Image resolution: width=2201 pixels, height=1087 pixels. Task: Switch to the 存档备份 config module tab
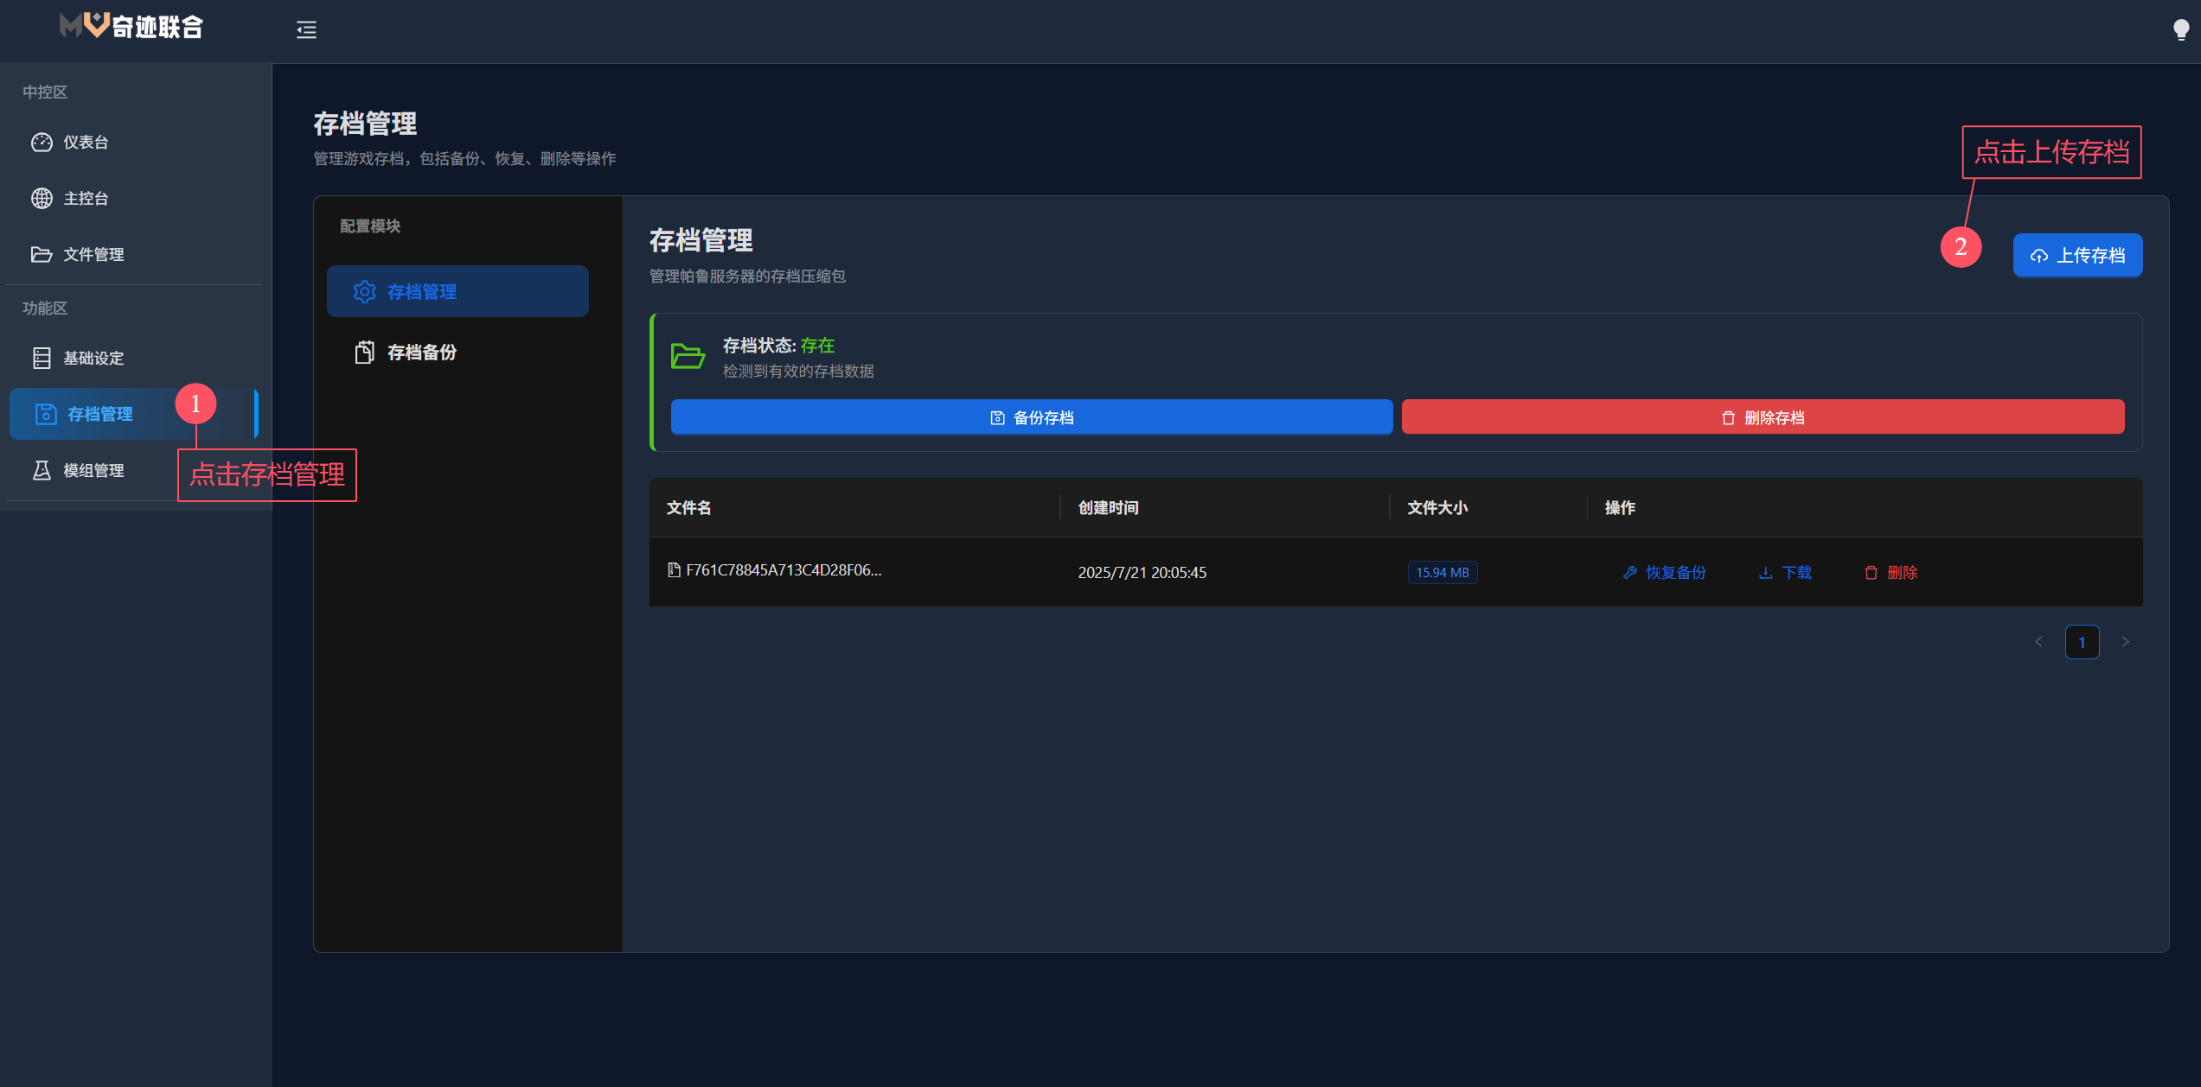[x=457, y=353]
